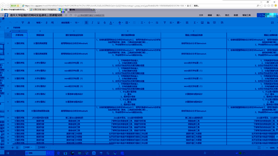This screenshot has width=278, height=156.
Task: Click the find and replace icon
Action: (222, 23)
